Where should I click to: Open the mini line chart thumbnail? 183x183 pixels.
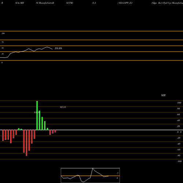coord(90,175)
